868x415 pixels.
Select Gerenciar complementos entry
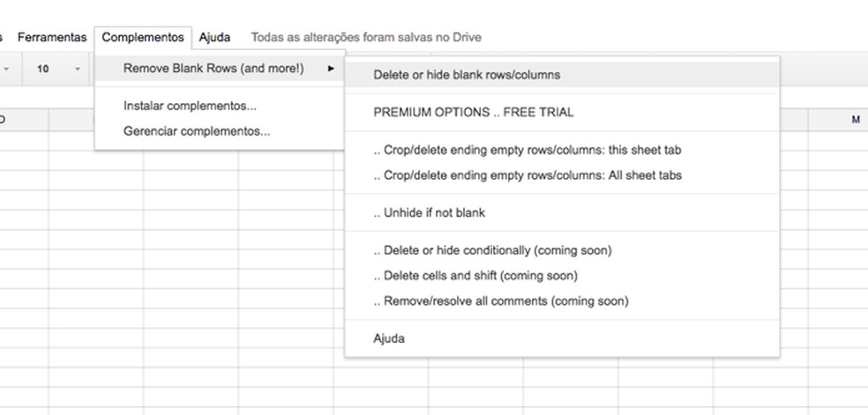[197, 131]
